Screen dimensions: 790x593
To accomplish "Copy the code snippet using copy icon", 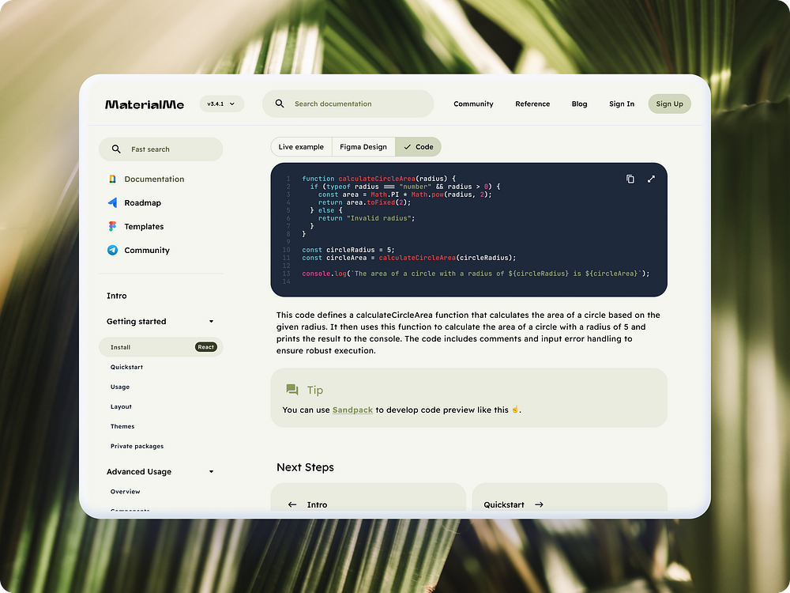I will [x=630, y=179].
